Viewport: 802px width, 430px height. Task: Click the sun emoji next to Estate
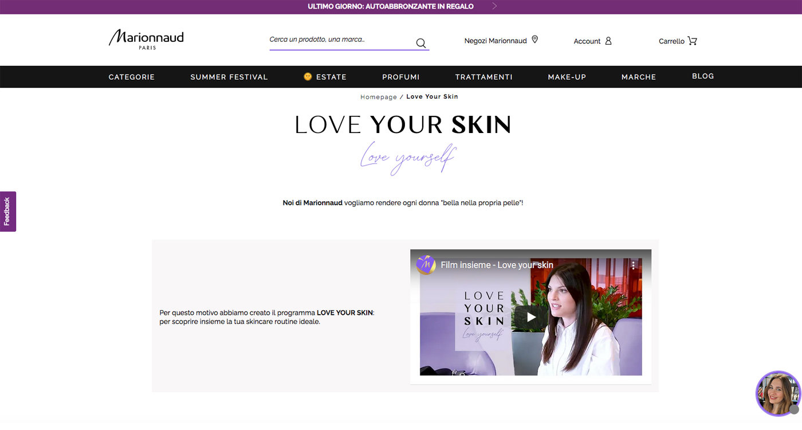pyautogui.click(x=308, y=76)
